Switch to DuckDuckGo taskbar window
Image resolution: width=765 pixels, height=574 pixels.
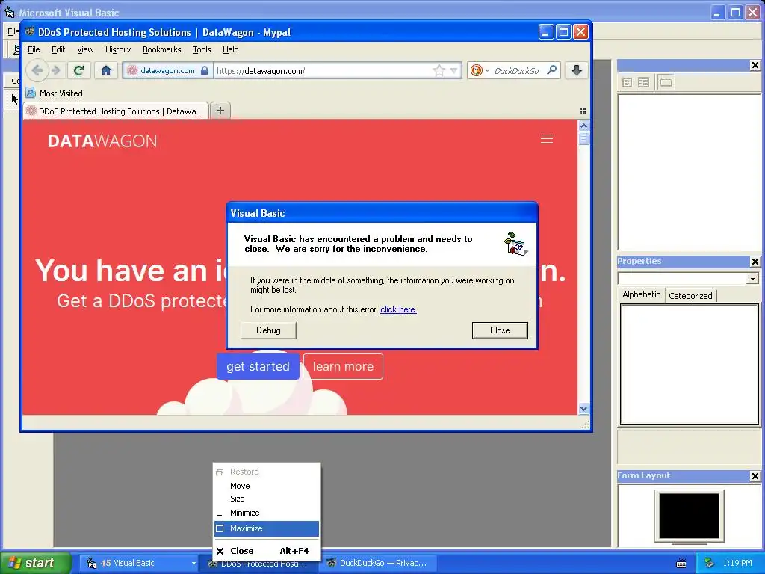tap(378, 563)
